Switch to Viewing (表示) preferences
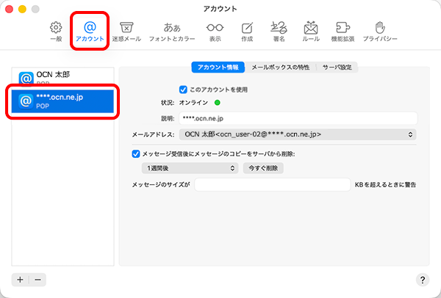Image resolution: width=441 pixels, height=298 pixels. click(215, 30)
